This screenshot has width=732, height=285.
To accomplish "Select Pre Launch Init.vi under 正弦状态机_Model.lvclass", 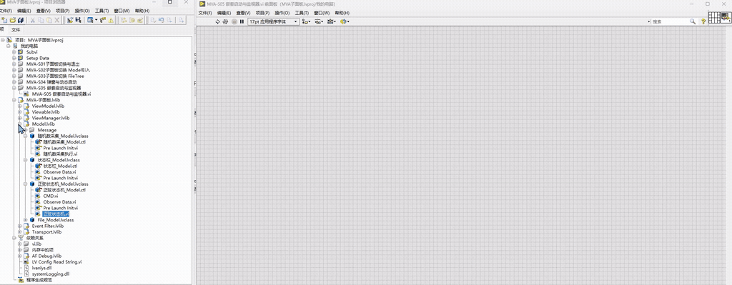I will coord(60,208).
